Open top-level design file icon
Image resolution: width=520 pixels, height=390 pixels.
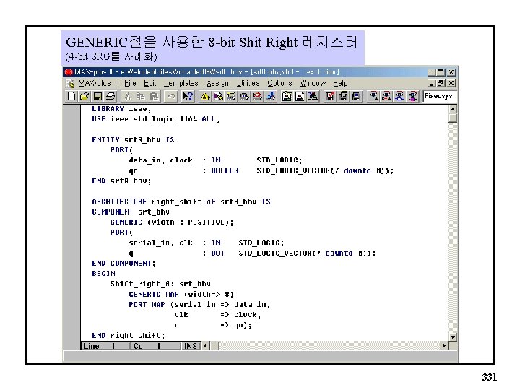coord(313,96)
